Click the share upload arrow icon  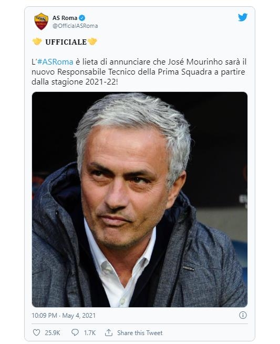109,332
